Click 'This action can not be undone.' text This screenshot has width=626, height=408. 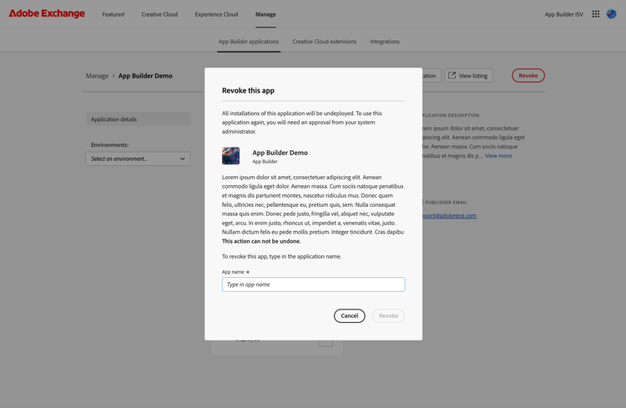pos(261,241)
